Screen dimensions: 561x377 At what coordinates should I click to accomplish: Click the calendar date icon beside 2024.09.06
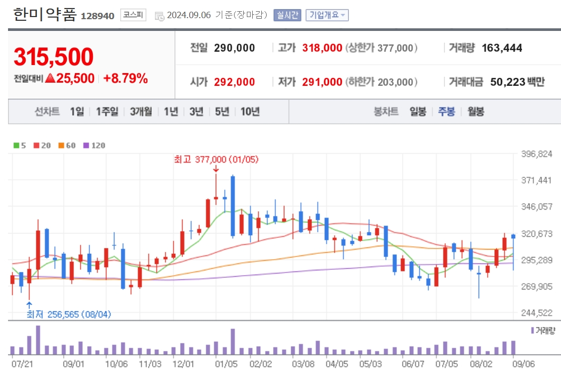tap(159, 15)
